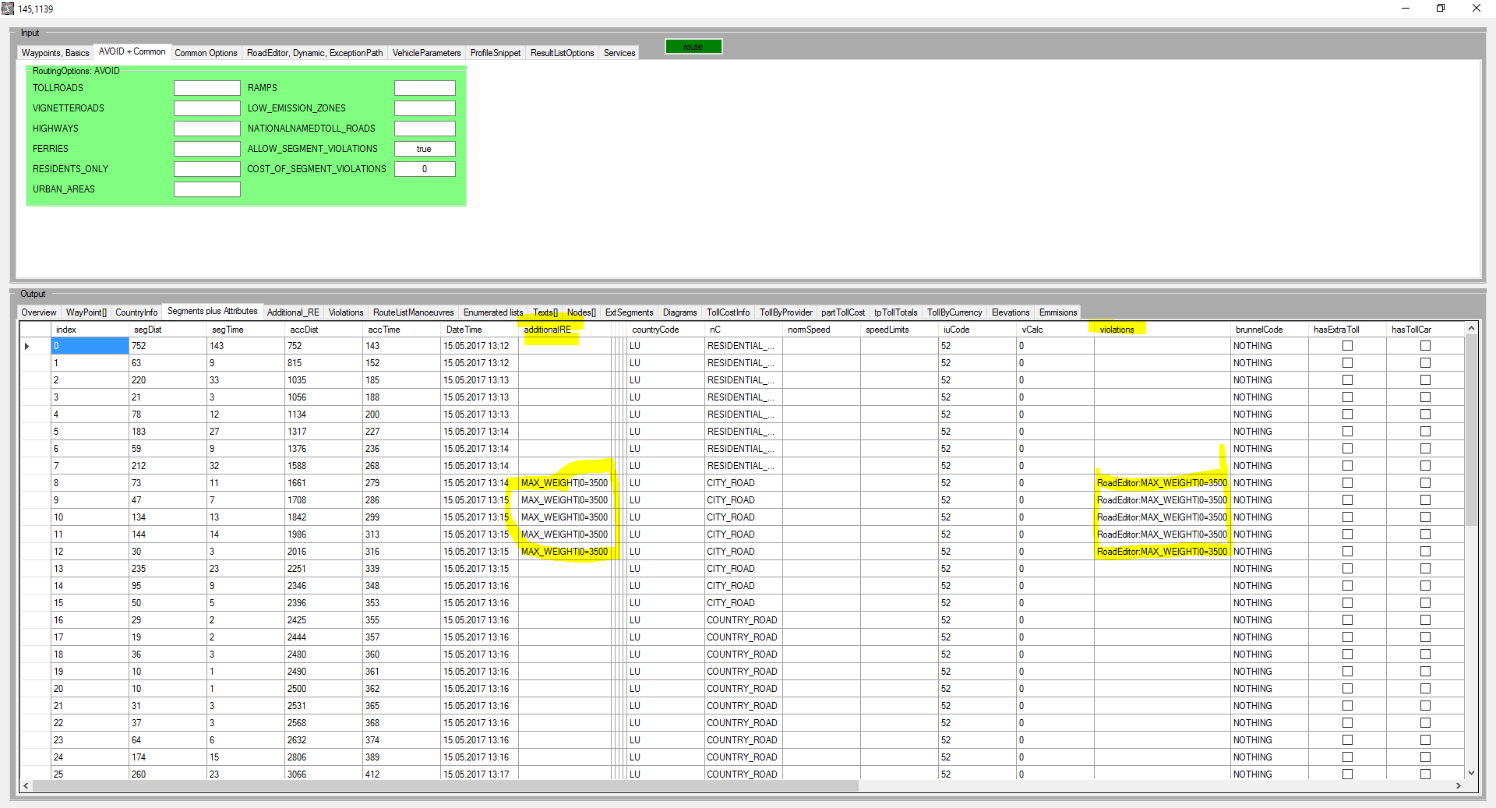Sort by the segDist column header
This screenshot has height=808, width=1496.
pyautogui.click(x=148, y=330)
